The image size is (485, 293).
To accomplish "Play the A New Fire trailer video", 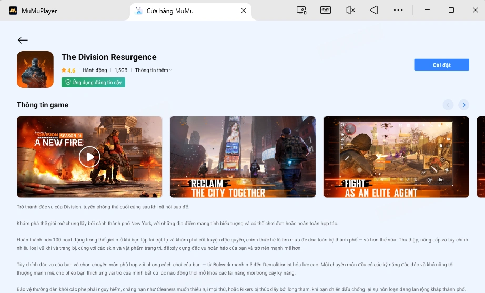I will [x=89, y=157].
